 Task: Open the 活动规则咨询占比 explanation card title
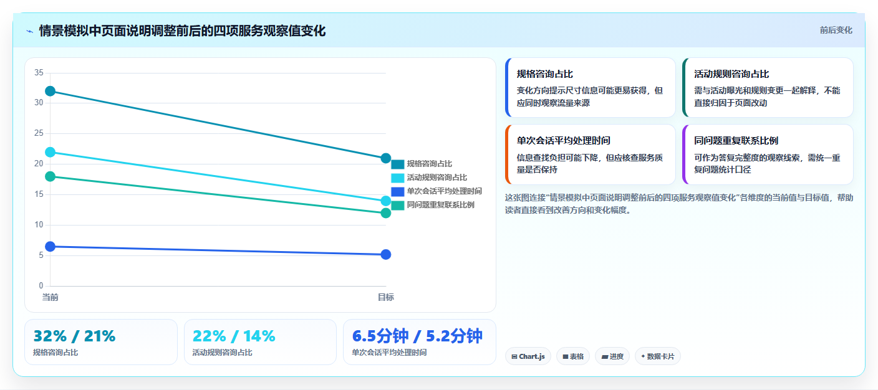[731, 74]
